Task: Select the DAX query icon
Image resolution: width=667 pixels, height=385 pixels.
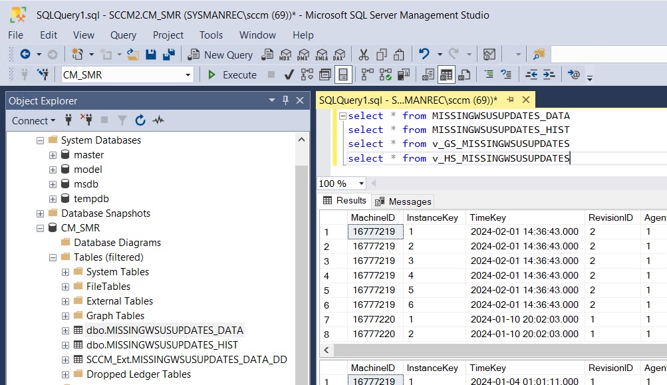Action: pos(338,55)
